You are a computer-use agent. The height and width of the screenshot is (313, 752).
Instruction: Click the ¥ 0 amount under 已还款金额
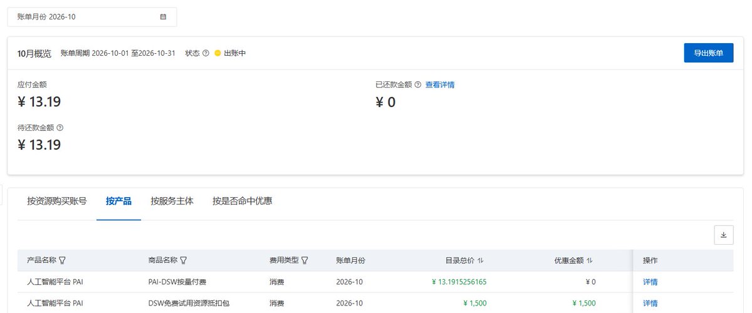click(x=385, y=102)
